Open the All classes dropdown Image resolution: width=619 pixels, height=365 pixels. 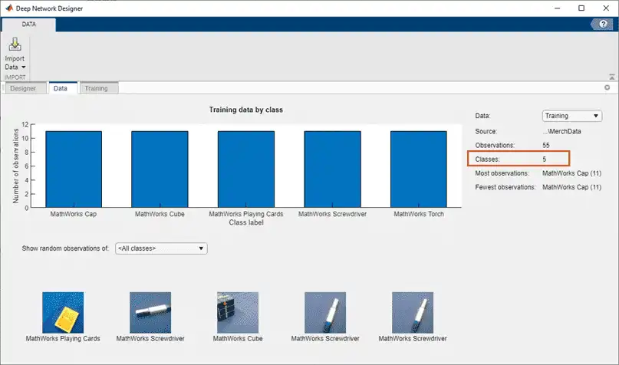(161, 248)
